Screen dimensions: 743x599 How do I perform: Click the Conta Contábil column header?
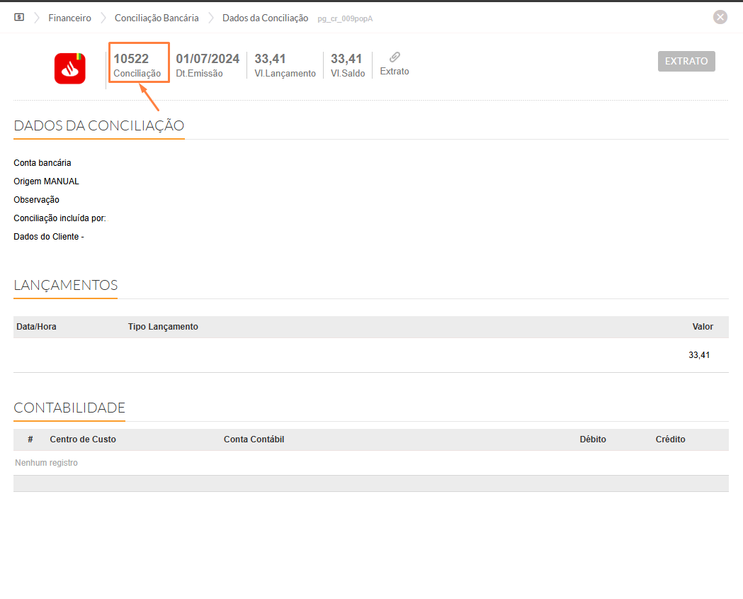coord(254,440)
